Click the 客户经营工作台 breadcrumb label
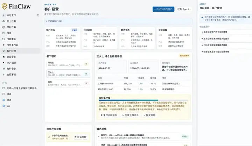252x146 pixels. (x=50, y=5)
